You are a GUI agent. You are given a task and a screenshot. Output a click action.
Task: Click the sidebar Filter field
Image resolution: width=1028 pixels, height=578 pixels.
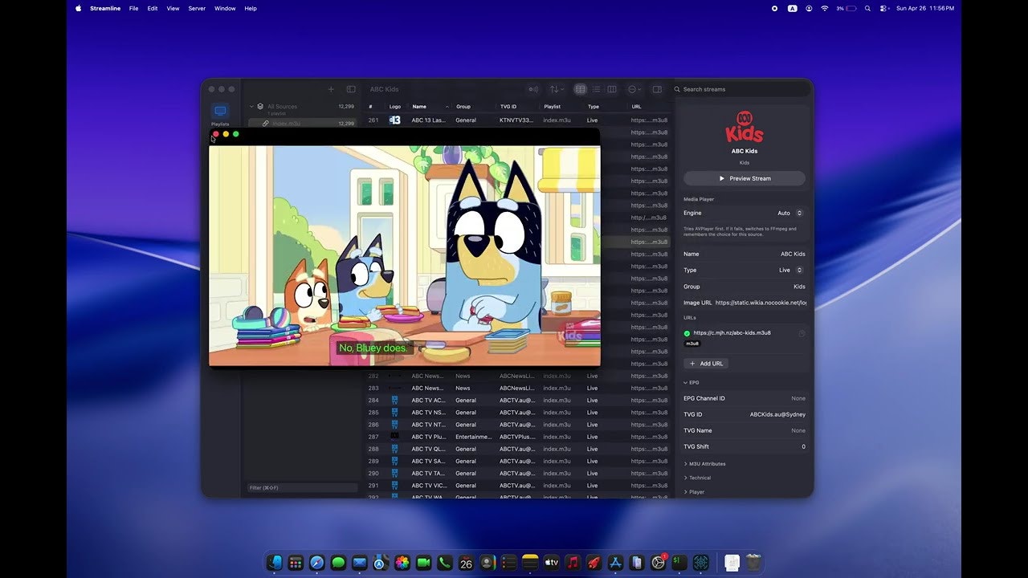pos(302,487)
